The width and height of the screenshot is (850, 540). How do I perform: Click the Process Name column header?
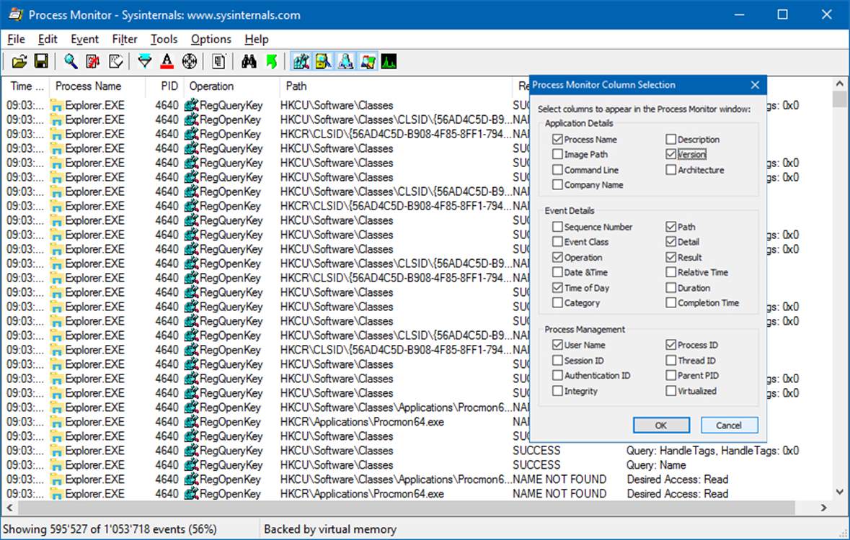pyautogui.click(x=97, y=86)
